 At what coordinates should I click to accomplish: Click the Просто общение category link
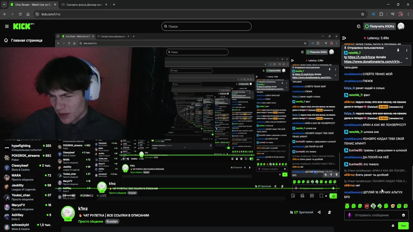point(90,221)
